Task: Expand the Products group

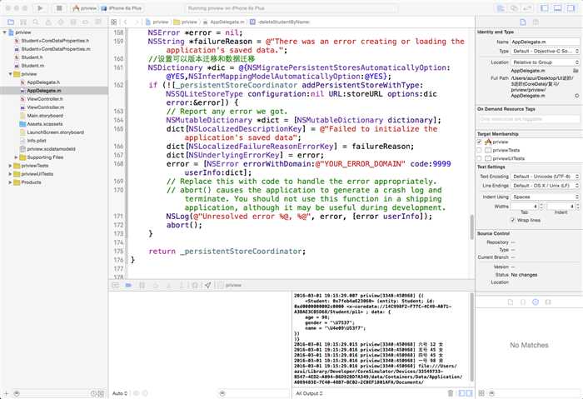Action: [10, 182]
